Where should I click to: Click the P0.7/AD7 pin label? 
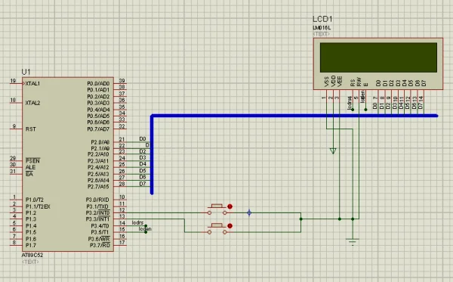[98, 129]
